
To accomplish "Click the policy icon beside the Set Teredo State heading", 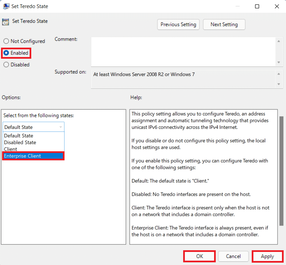I will click(5, 22).
